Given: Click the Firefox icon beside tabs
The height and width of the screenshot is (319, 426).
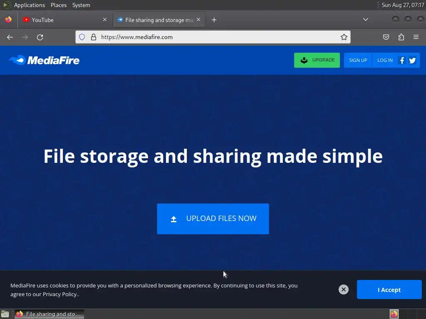Looking at the screenshot, I should 8,20.
